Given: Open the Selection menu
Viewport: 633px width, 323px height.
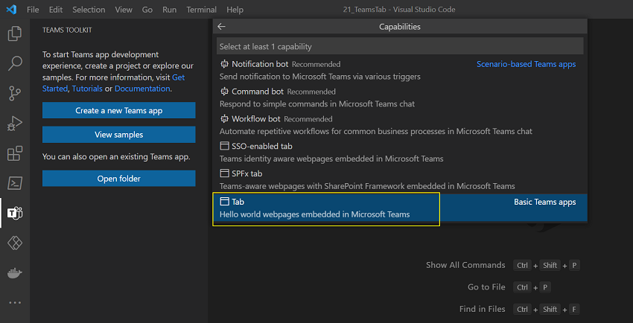Looking at the screenshot, I should (89, 10).
